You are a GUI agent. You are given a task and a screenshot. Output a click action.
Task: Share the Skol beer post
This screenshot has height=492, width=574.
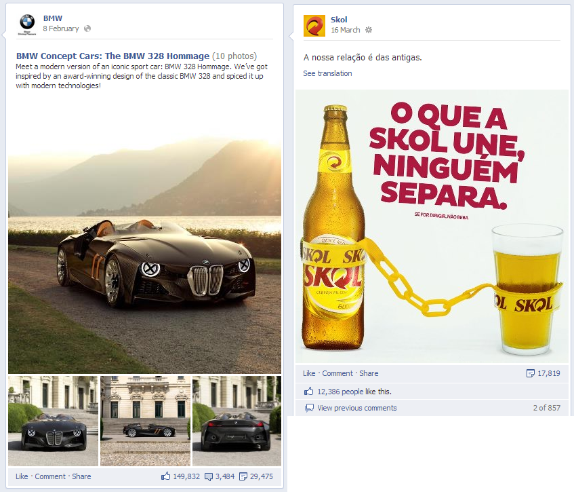[x=369, y=373]
